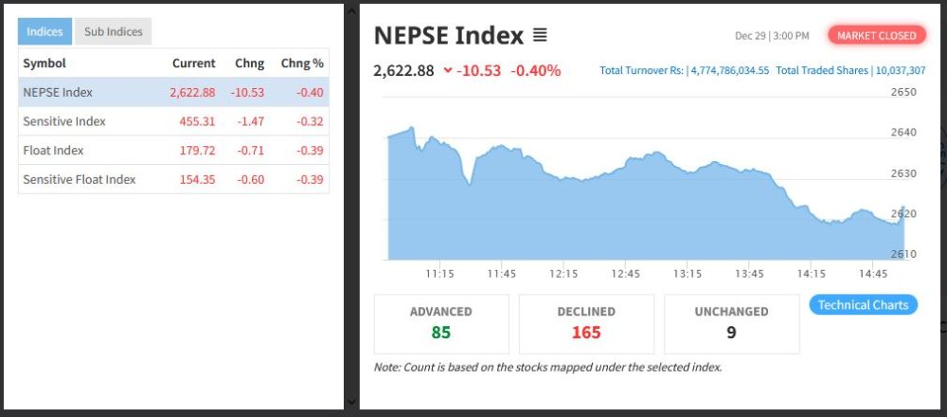Screen dimensions: 947x417
Task: Click the scroll-down arrow below the indices panel
Action: 351,402
